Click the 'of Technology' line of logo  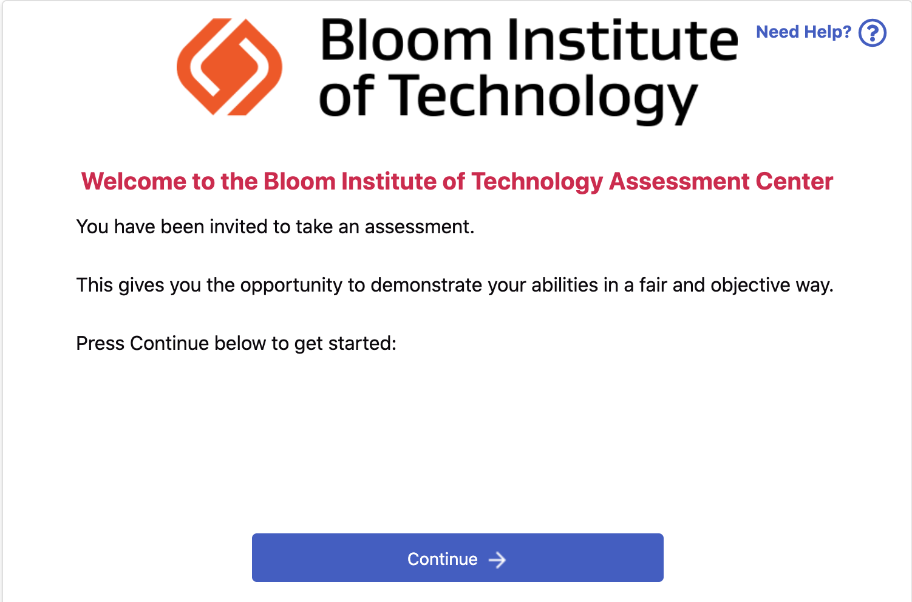[x=509, y=97]
